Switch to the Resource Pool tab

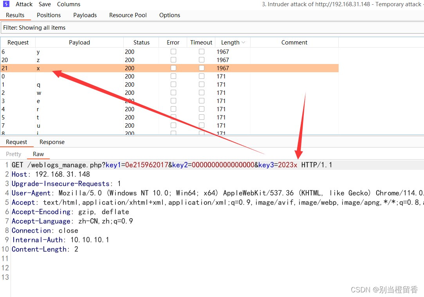tap(128, 15)
